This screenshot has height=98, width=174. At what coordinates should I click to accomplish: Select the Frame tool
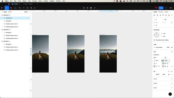pyautogui.click(x=11, y=8)
